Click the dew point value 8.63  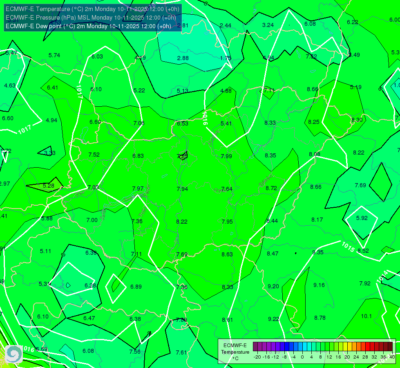tap(227, 254)
